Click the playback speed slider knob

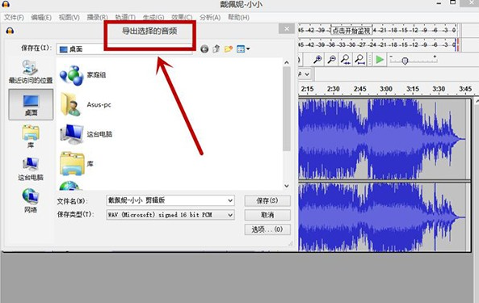point(405,61)
